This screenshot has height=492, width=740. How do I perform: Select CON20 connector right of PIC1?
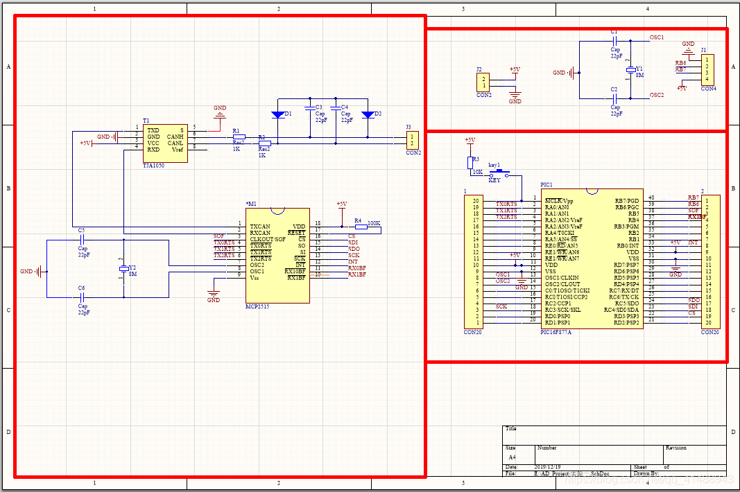coord(710,262)
